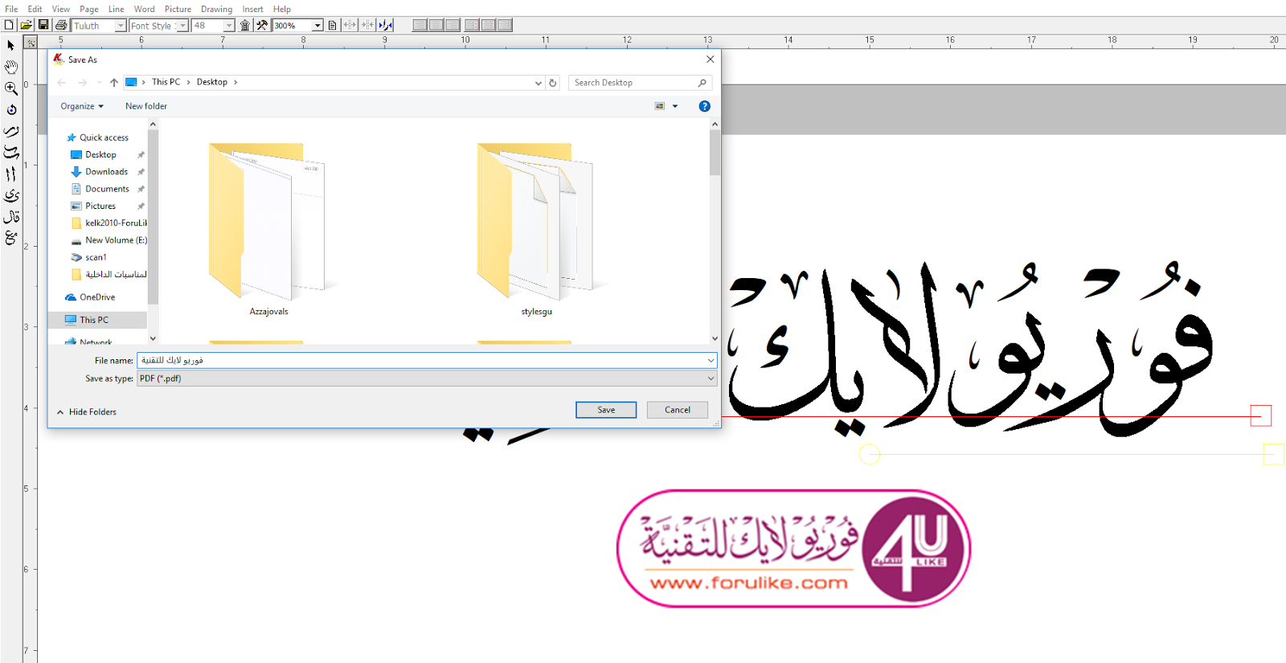Screen dimensions: 1286x663
Task: Click the change view icon in dialog
Action: 660,106
